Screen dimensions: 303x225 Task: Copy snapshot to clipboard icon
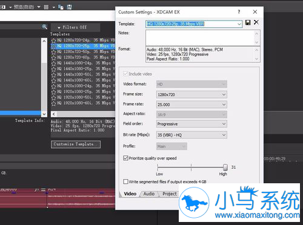click(x=61, y=7)
